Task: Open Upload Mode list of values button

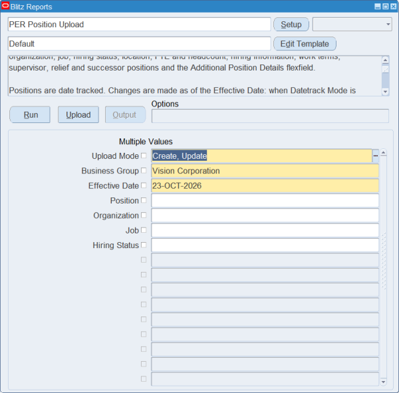Action: (x=376, y=156)
